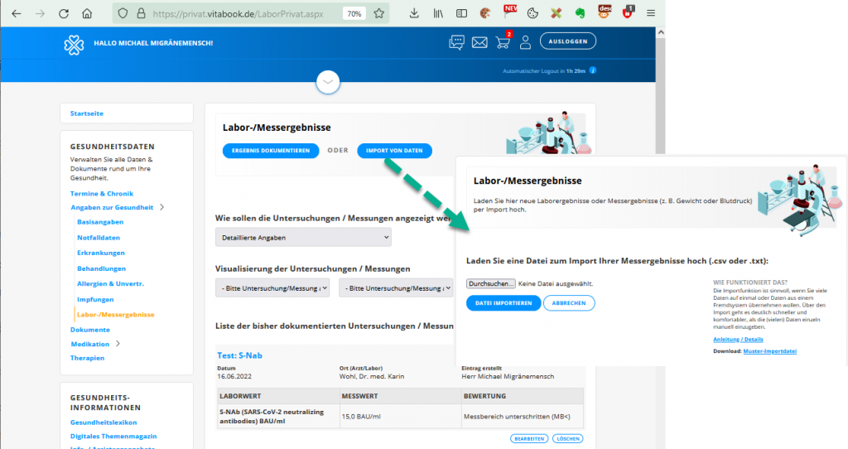The height and width of the screenshot is (449, 848).
Task: Open second Bitte Untersuchung/Messung dropdown
Action: [396, 288]
